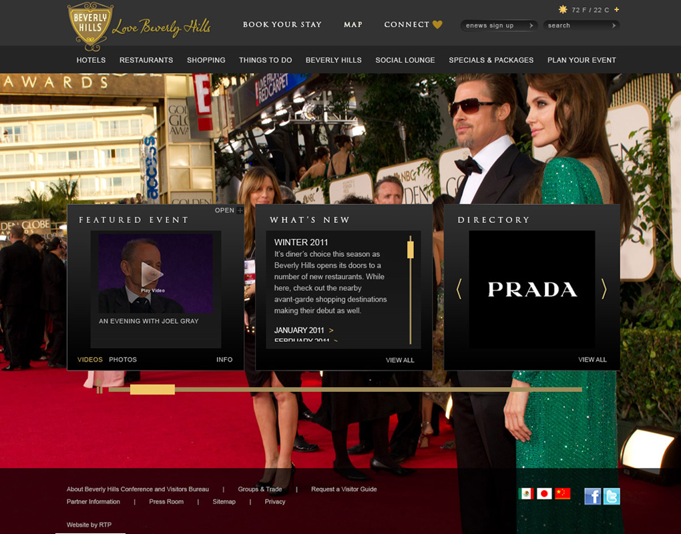Viewport: 681px width, 534px height.
Task: Play the Joel Gray video
Action: pos(152,274)
